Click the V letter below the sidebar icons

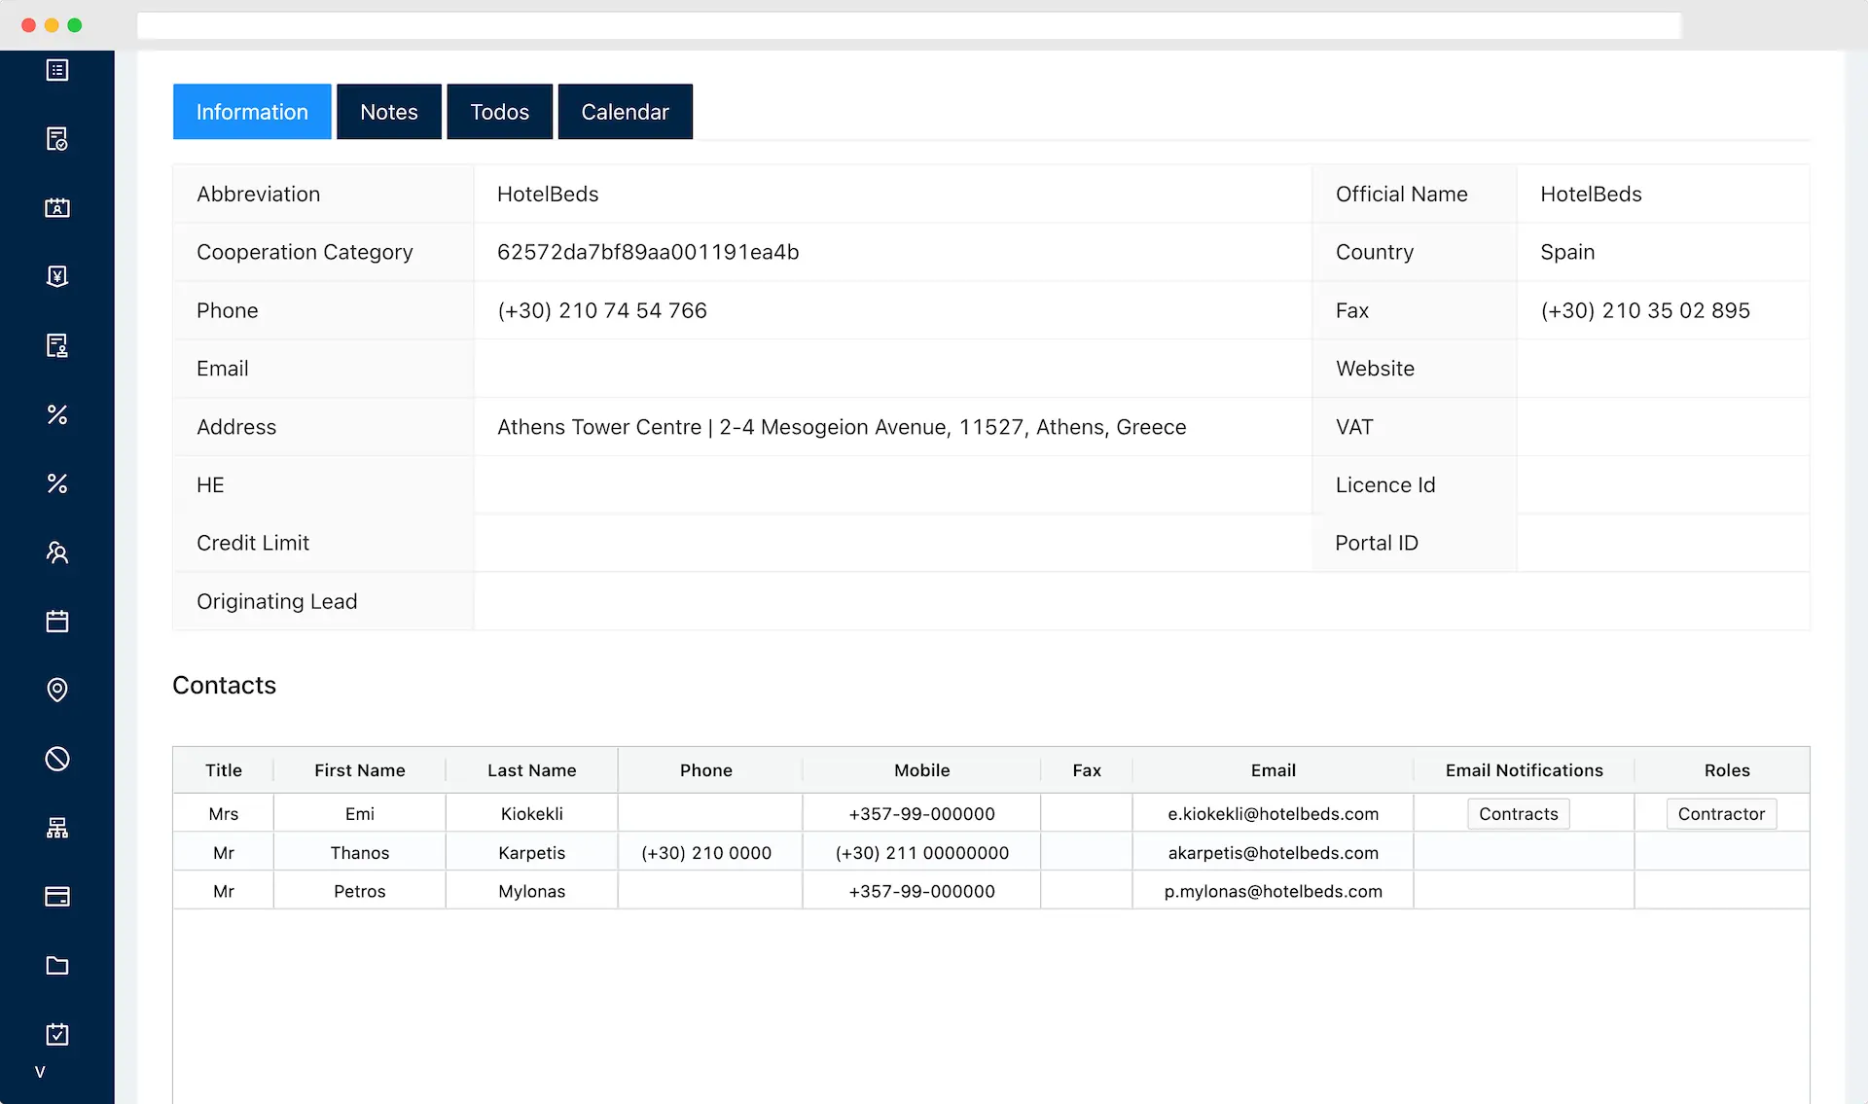point(40,1072)
